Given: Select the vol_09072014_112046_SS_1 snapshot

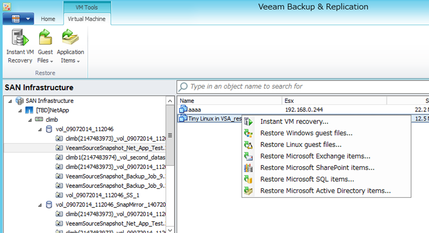Looking at the screenshot, I should [x=102, y=195].
